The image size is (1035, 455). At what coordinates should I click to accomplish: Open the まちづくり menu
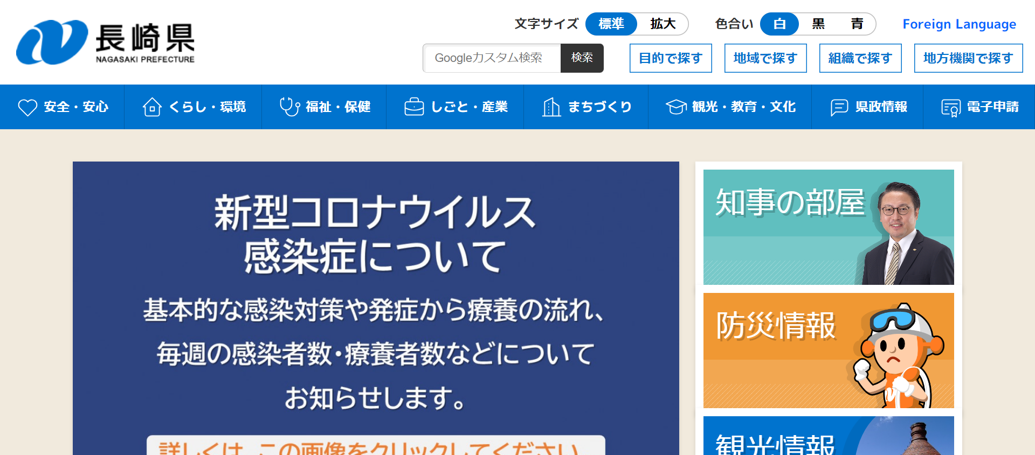(x=586, y=107)
